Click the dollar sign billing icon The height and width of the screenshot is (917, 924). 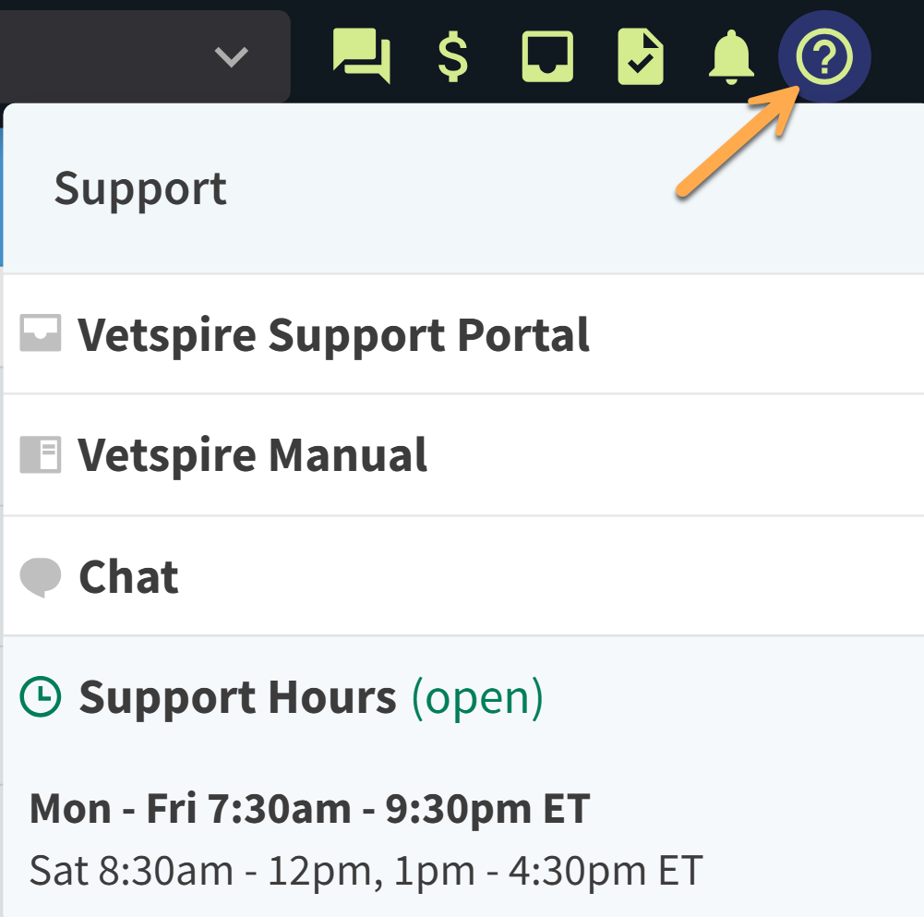tap(451, 55)
